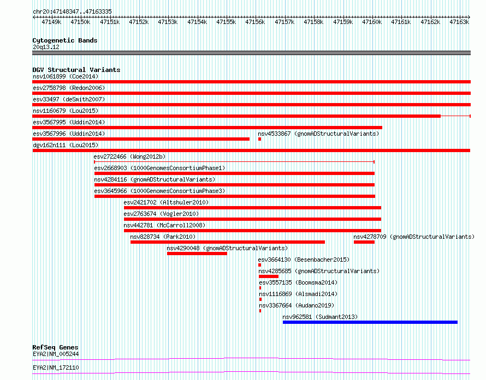
Task: Open the nsv828734 (Park2010) variant label
Action: (x=163, y=237)
